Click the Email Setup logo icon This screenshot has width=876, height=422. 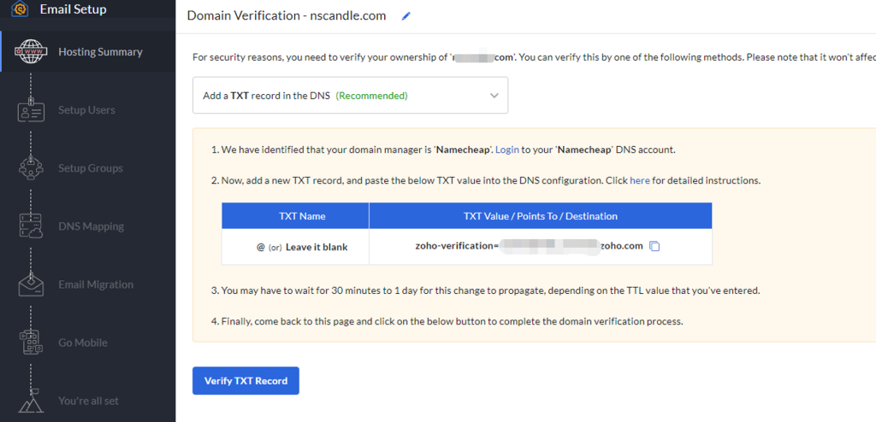[20, 9]
